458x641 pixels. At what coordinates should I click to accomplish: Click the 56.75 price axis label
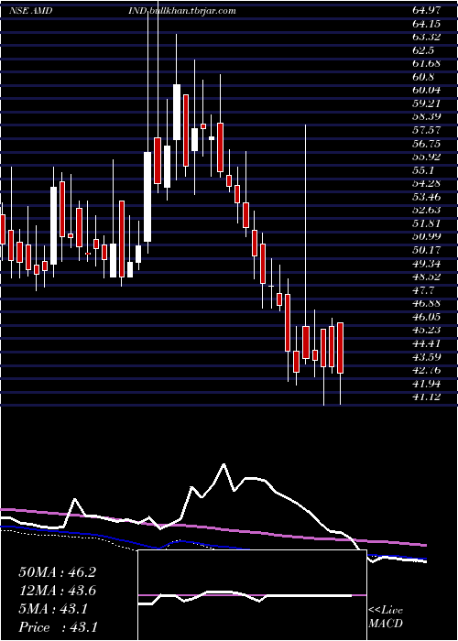(x=427, y=144)
